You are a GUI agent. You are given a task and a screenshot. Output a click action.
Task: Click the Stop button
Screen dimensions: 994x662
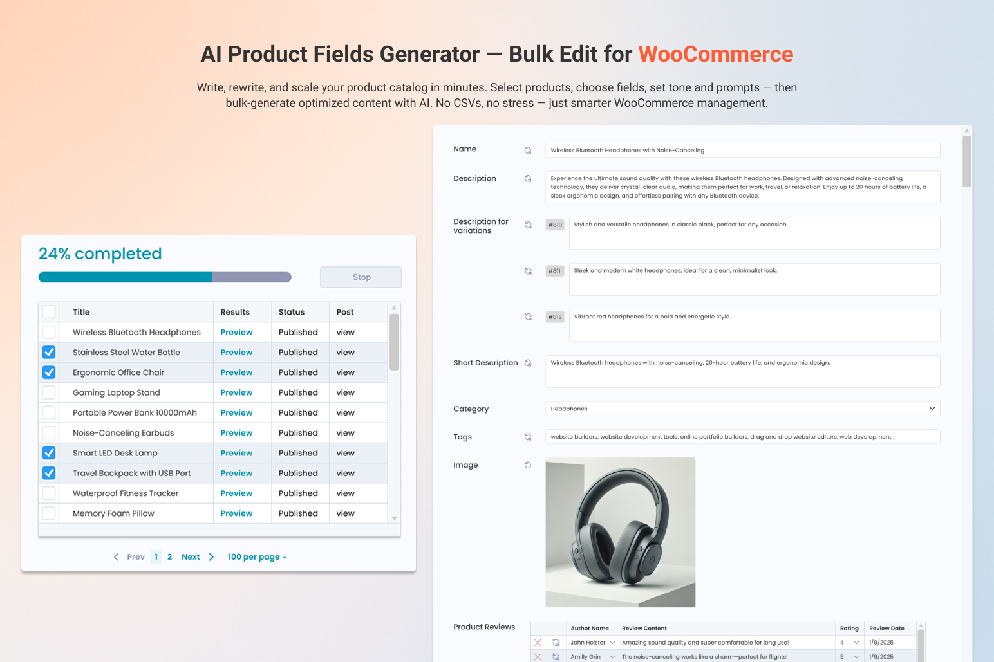pyautogui.click(x=360, y=277)
